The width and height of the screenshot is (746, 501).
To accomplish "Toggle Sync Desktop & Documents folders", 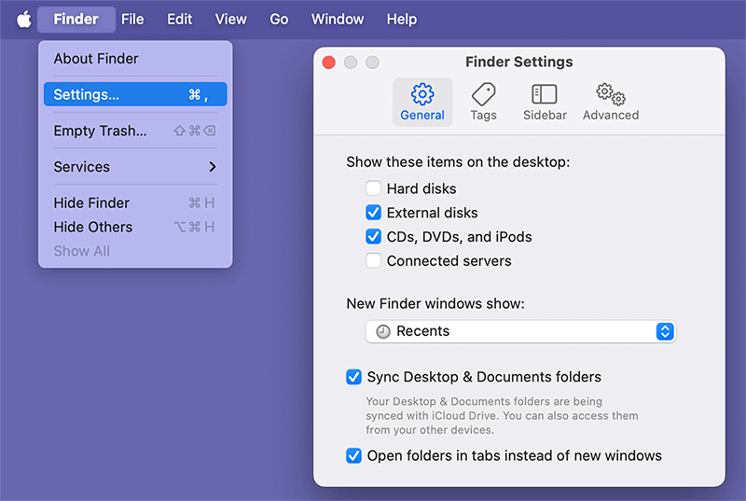I will [x=353, y=377].
